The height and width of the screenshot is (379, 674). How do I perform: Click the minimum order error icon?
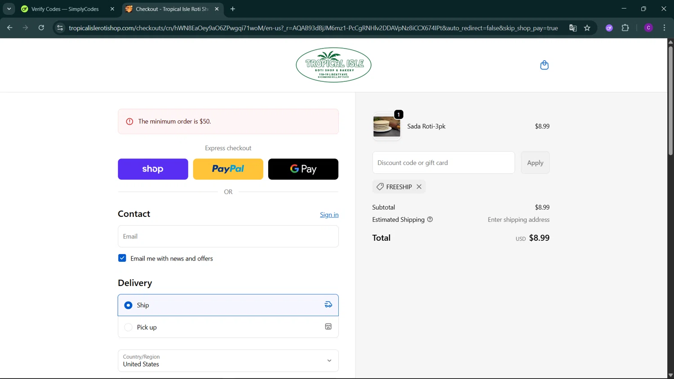pyautogui.click(x=129, y=122)
